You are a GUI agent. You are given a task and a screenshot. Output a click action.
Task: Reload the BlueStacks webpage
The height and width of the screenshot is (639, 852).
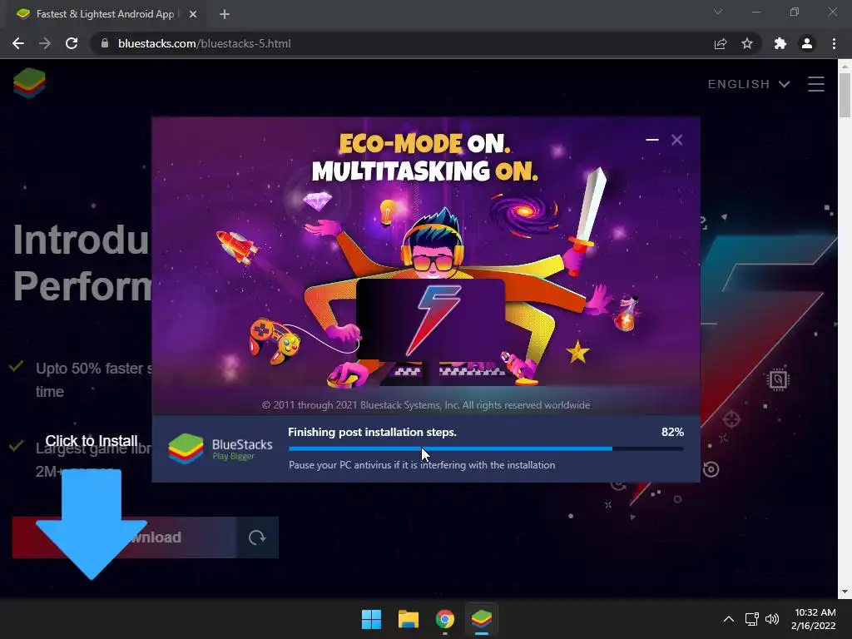click(x=72, y=43)
